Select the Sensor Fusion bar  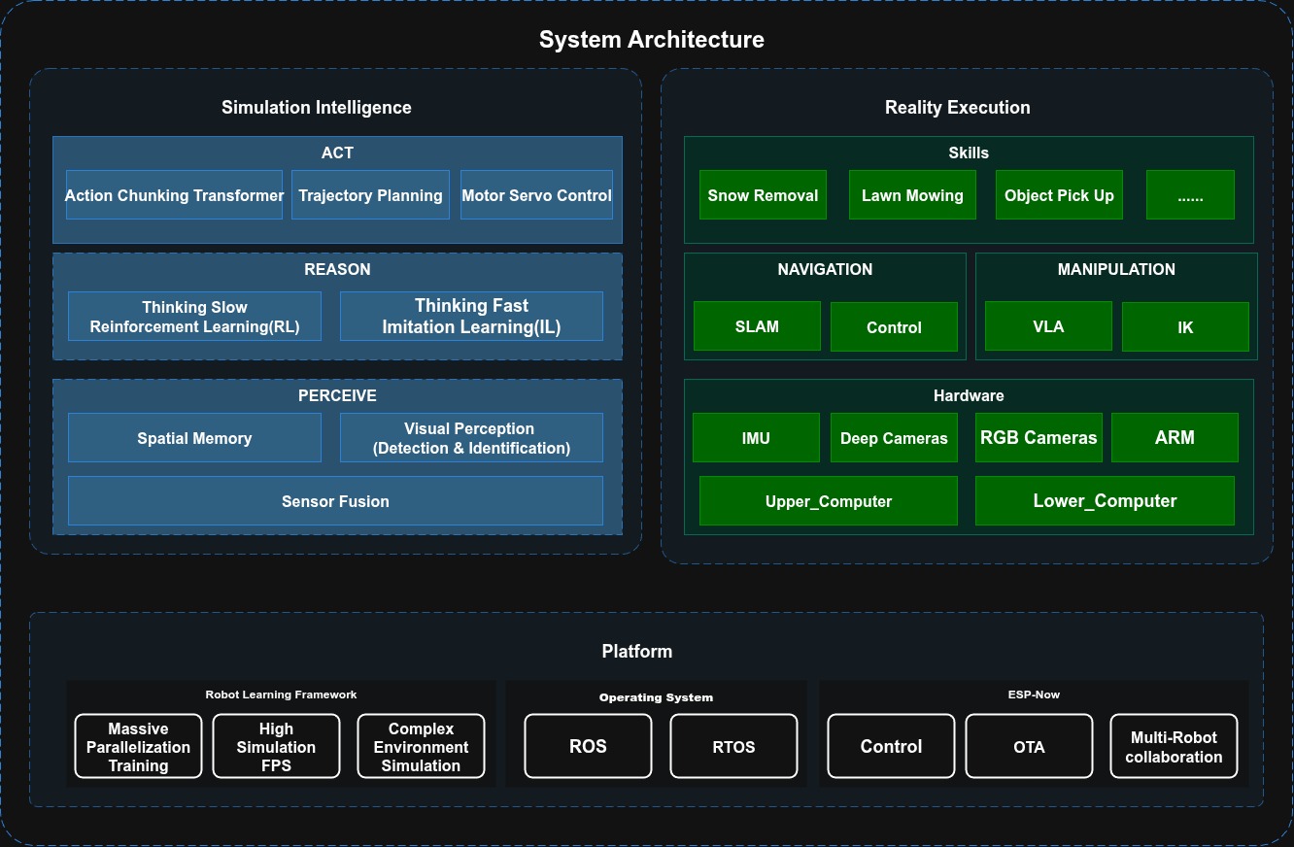335,501
